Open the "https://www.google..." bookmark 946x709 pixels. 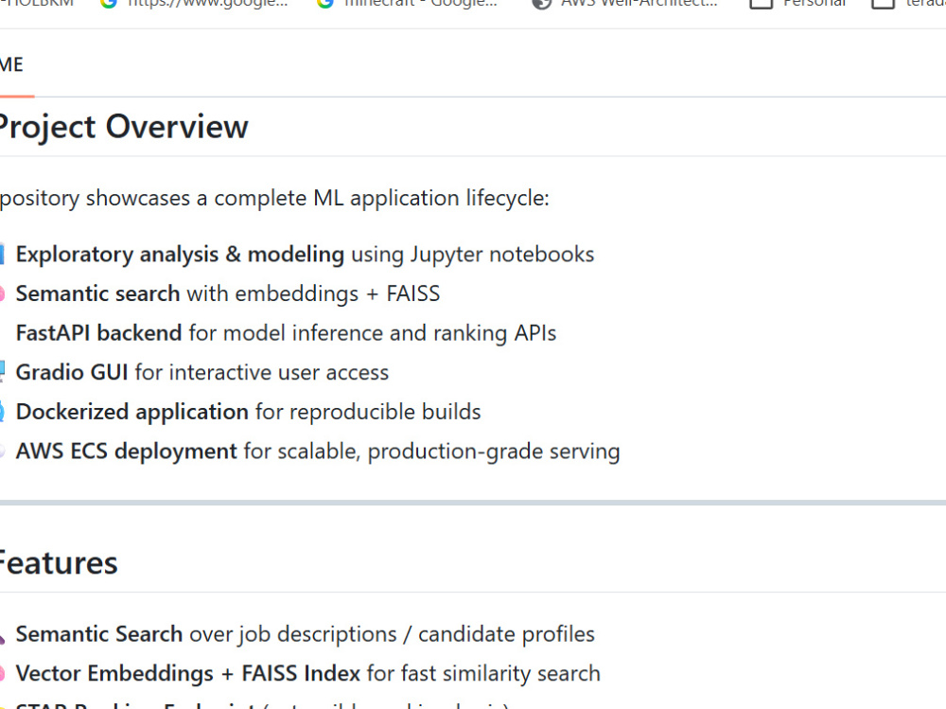point(194,3)
